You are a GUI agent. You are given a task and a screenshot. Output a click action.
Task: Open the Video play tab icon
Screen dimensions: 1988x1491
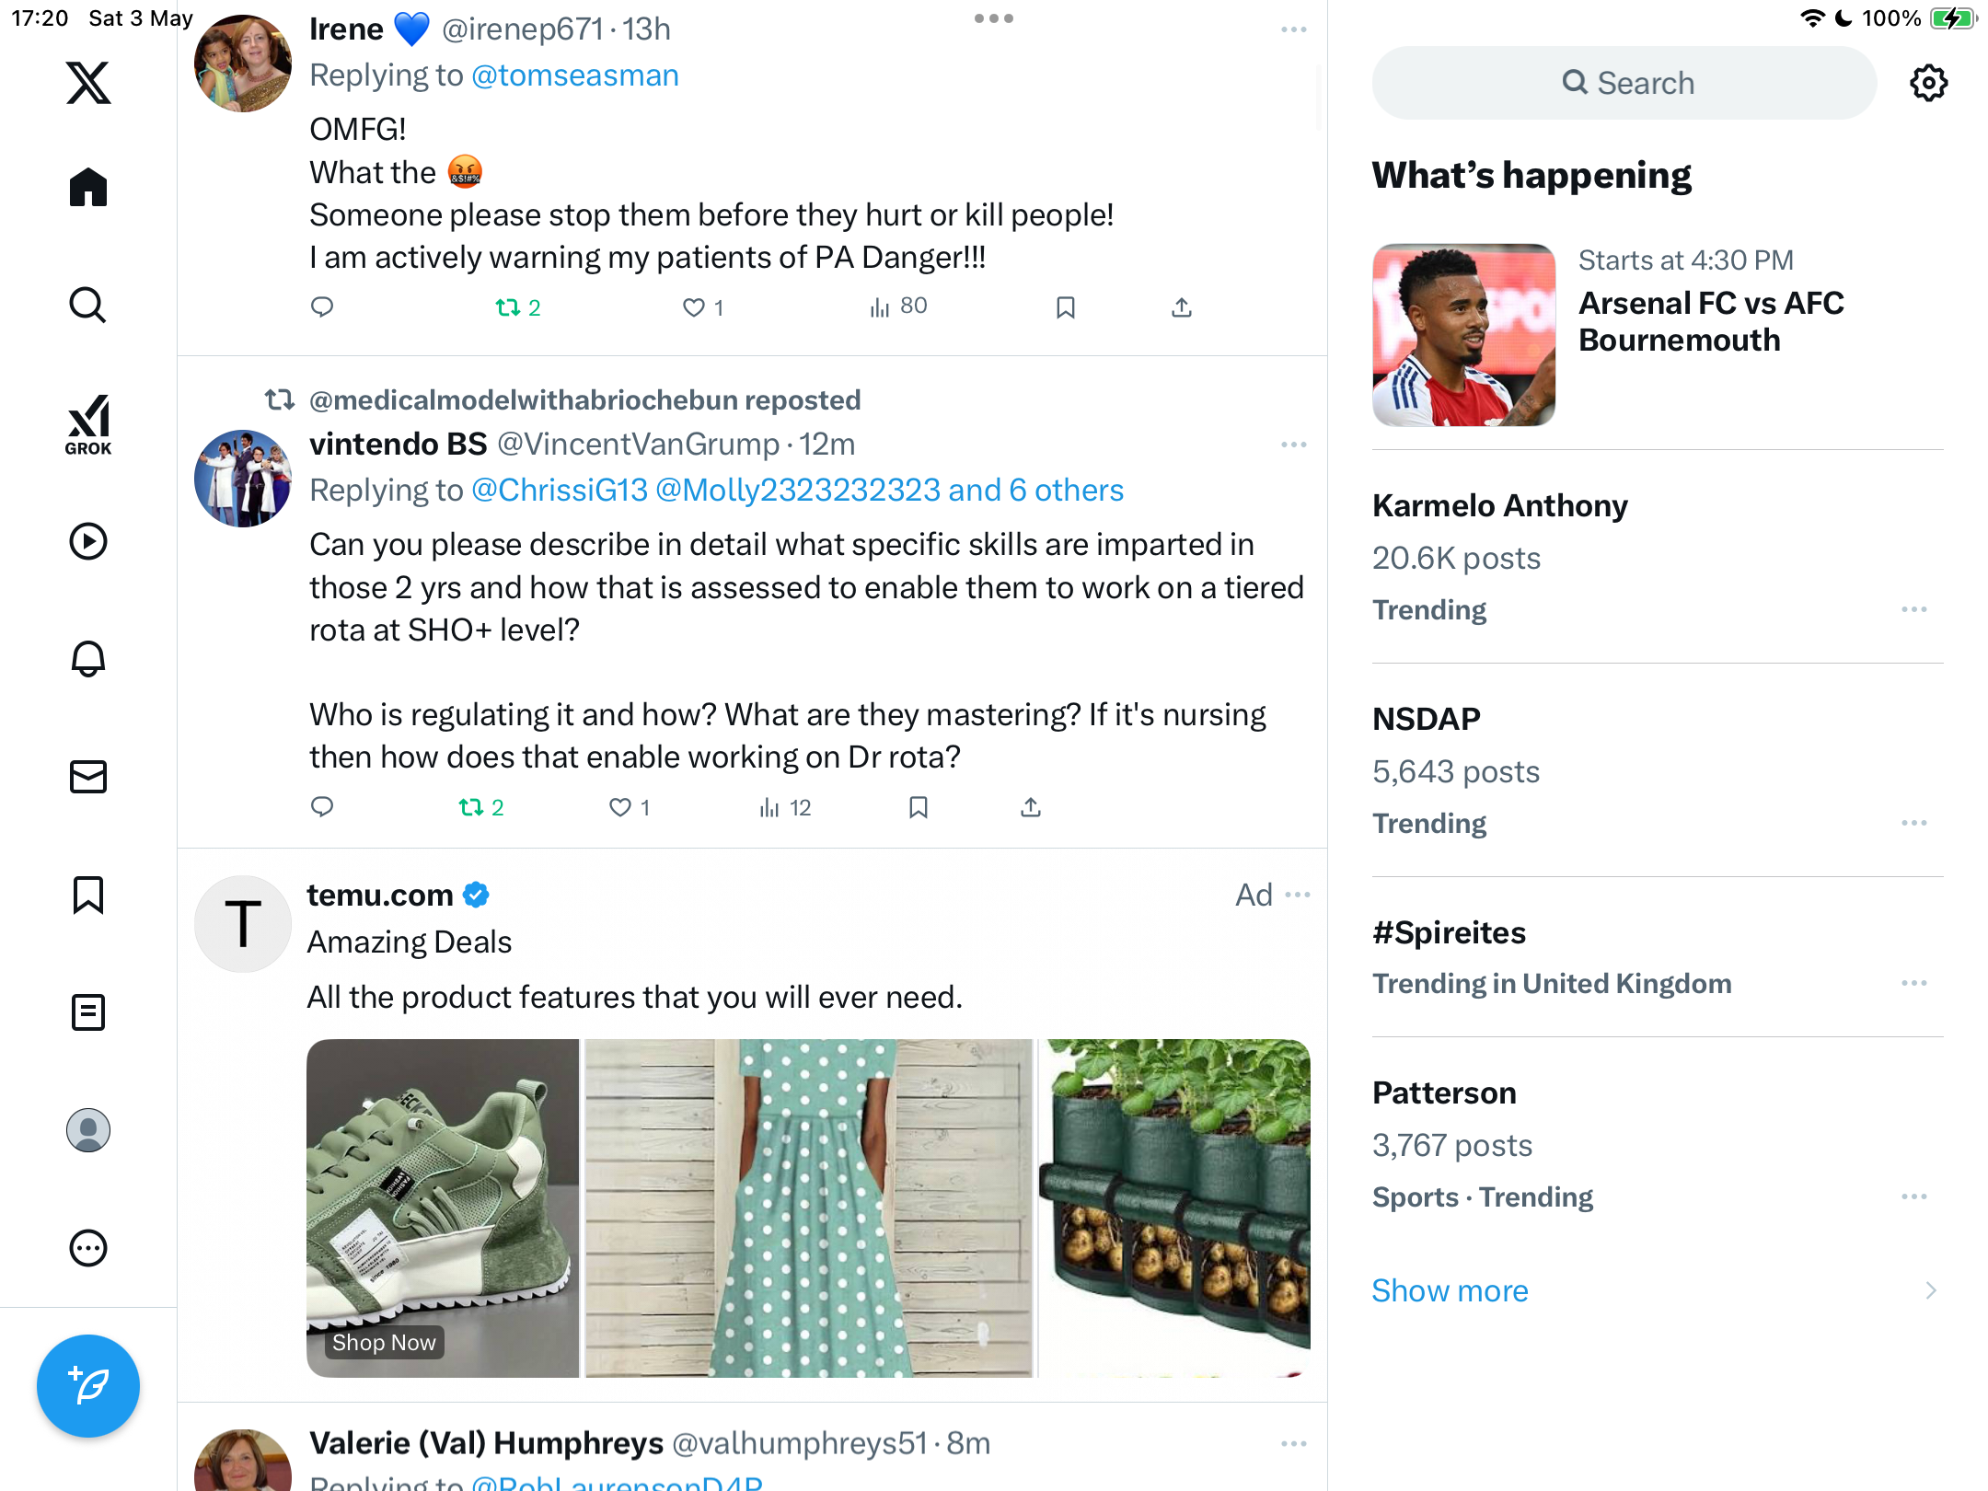[88, 541]
